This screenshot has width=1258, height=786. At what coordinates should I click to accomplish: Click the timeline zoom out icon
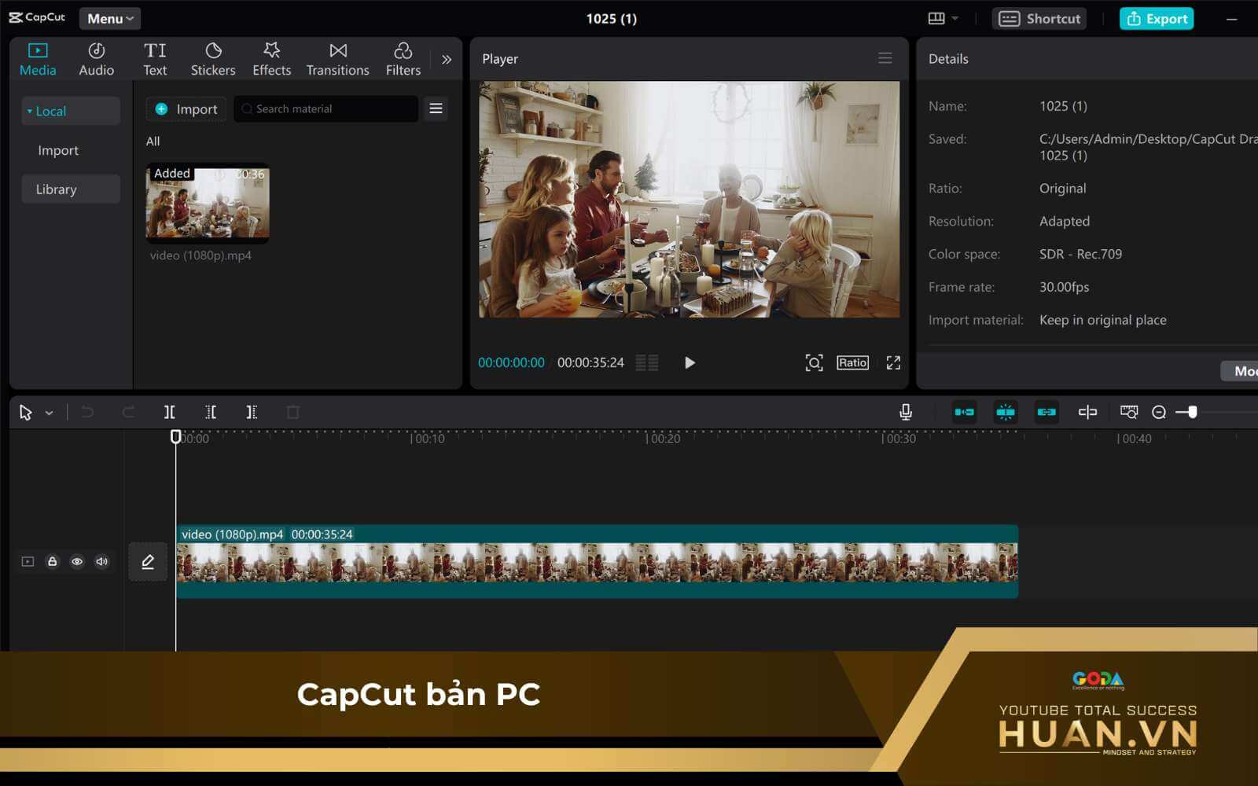1159,413
